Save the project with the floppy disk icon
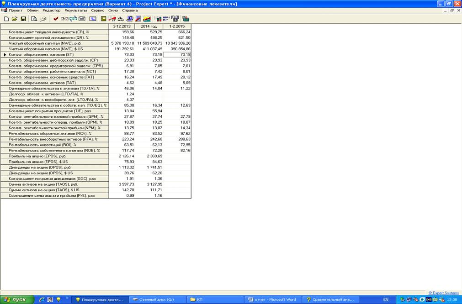Viewport: 462px width, 304px height. 23,19
